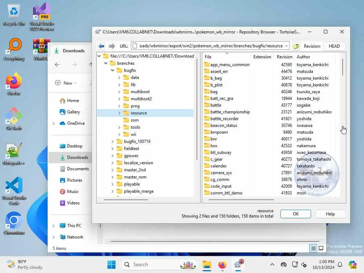This screenshot has height=273, width=364.
Task: Open the Git Bash desktop shortcut
Action: click(14, 119)
